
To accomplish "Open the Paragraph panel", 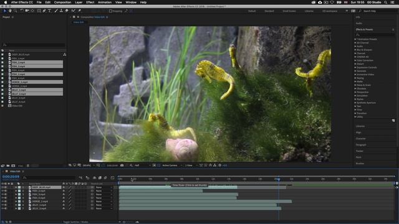I will (361, 145).
